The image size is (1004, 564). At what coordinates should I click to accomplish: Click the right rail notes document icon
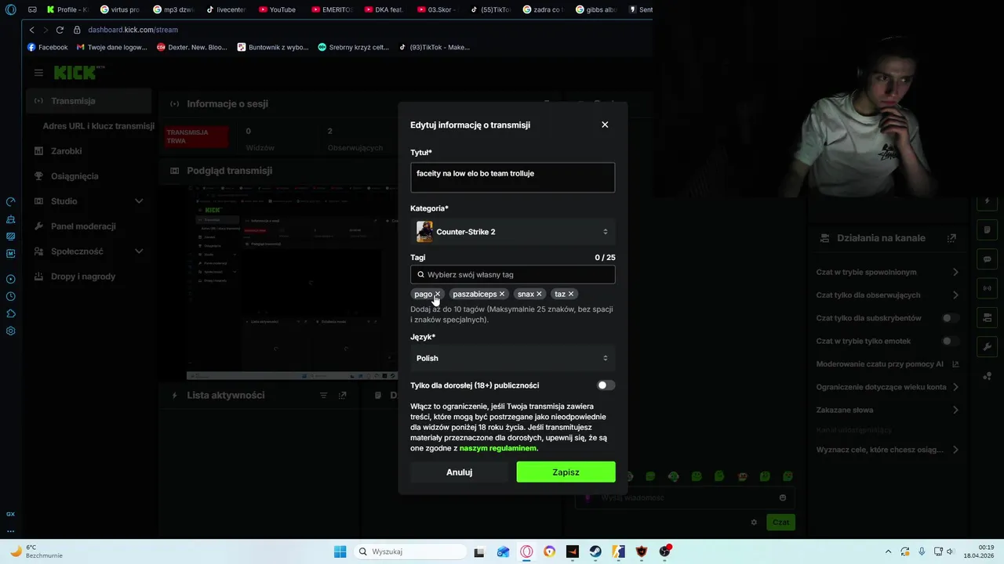[987, 230]
